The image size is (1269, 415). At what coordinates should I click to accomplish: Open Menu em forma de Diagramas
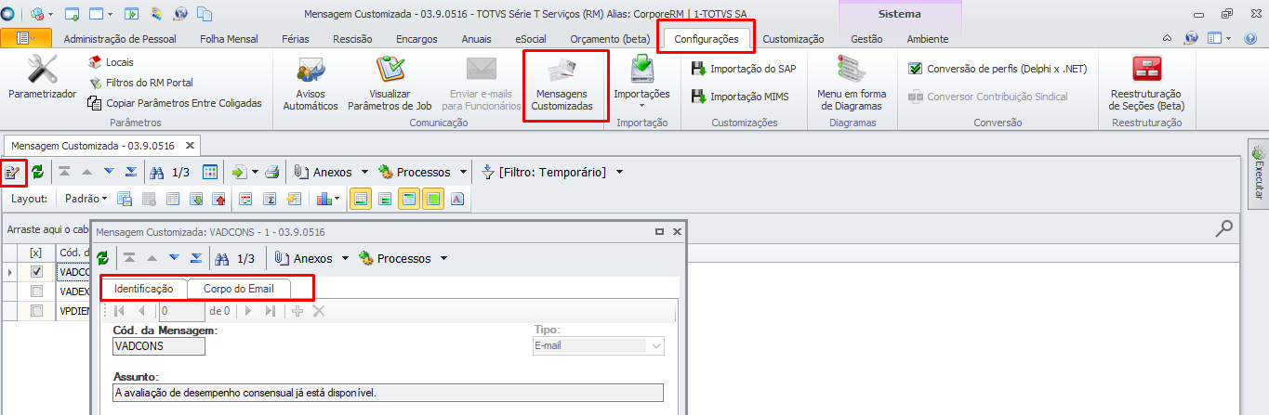(x=852, y=84)
